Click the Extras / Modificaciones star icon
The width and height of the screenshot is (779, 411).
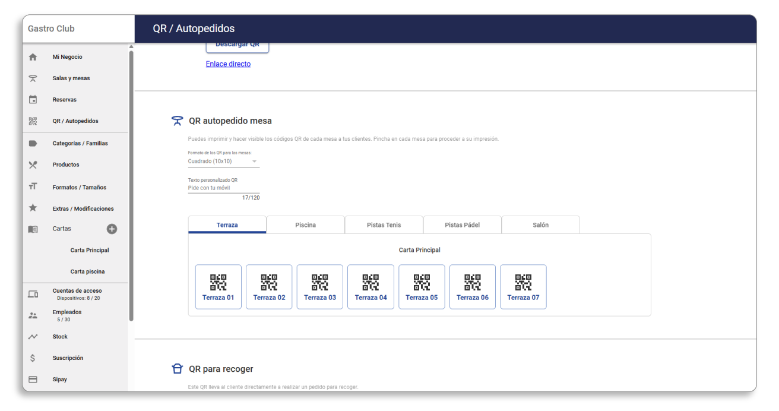33,208
